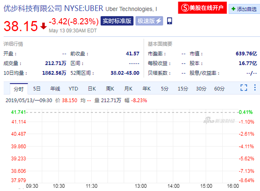Switch to the 30分 interval tab

(x=201, y=89)
